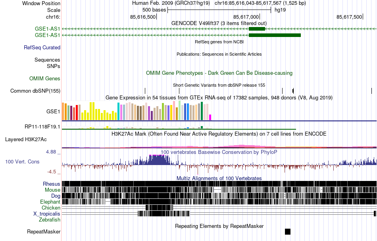Select the Zebrafish alignment row label
This screenshot has height=241, width=377.
pos(50,220)
